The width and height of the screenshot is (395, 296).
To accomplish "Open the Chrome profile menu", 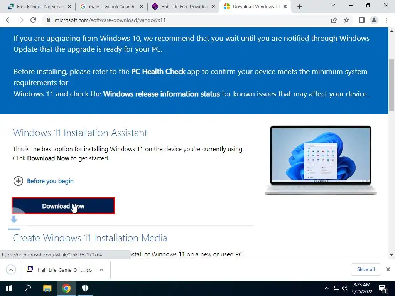I will pos(374,20).
